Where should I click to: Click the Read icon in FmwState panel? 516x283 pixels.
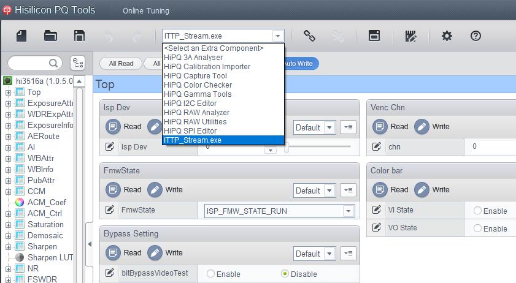pyautogui.click(x=113, y=190)
